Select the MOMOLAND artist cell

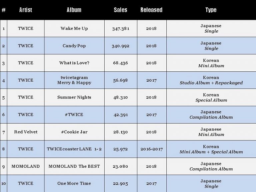pos(26,166)
